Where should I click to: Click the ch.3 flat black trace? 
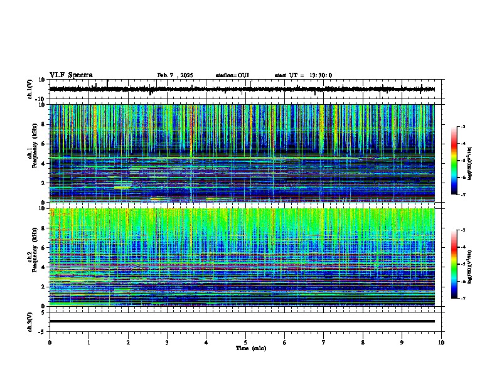[x=242, y=321]
